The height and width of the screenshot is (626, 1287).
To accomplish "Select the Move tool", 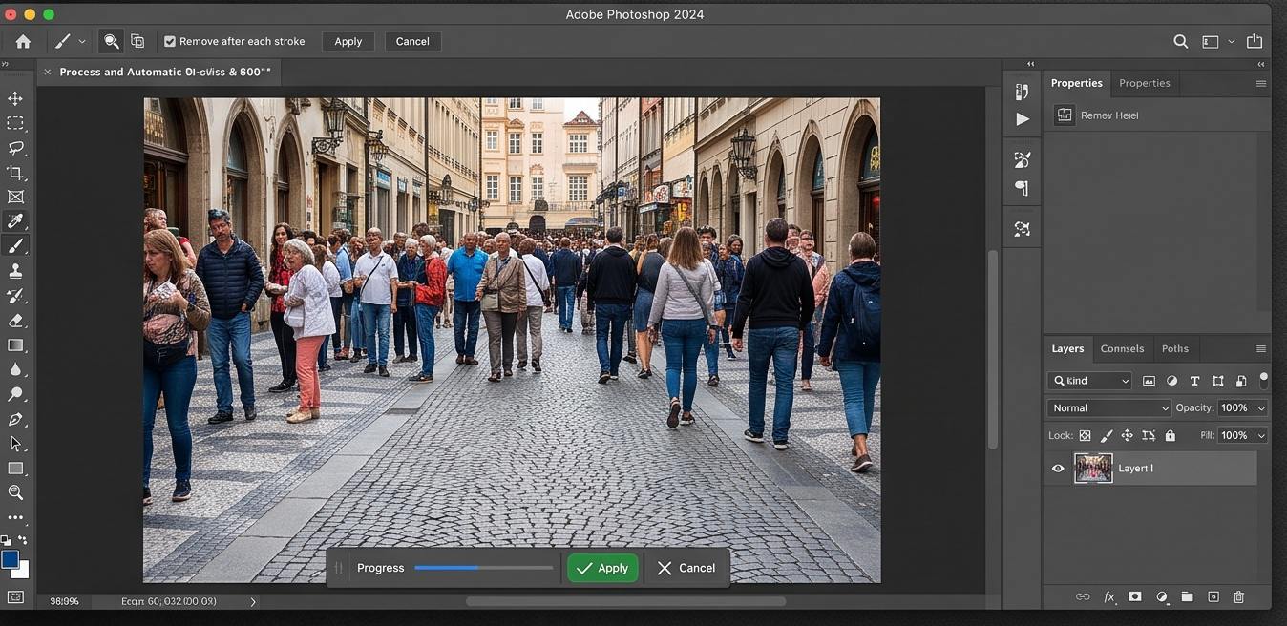I will point(15,98).
